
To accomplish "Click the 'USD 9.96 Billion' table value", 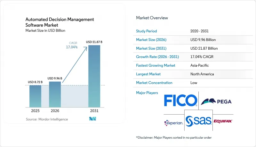I will click(203, 40).
